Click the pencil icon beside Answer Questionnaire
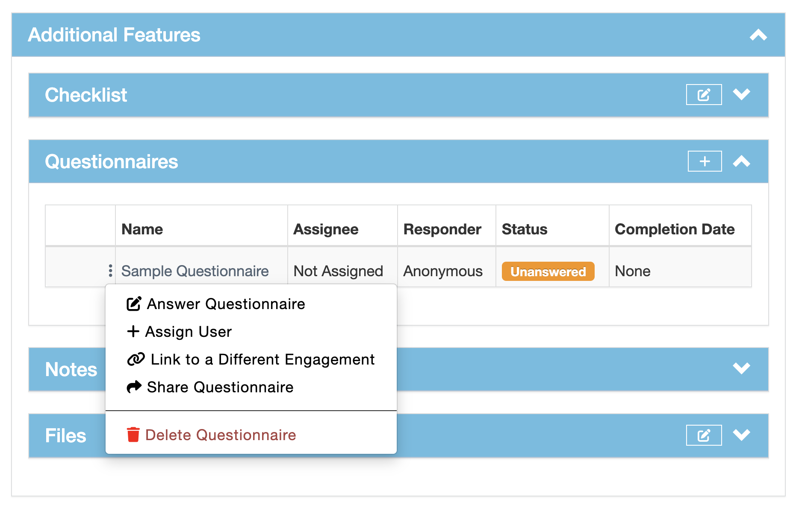 coord(134,304)
